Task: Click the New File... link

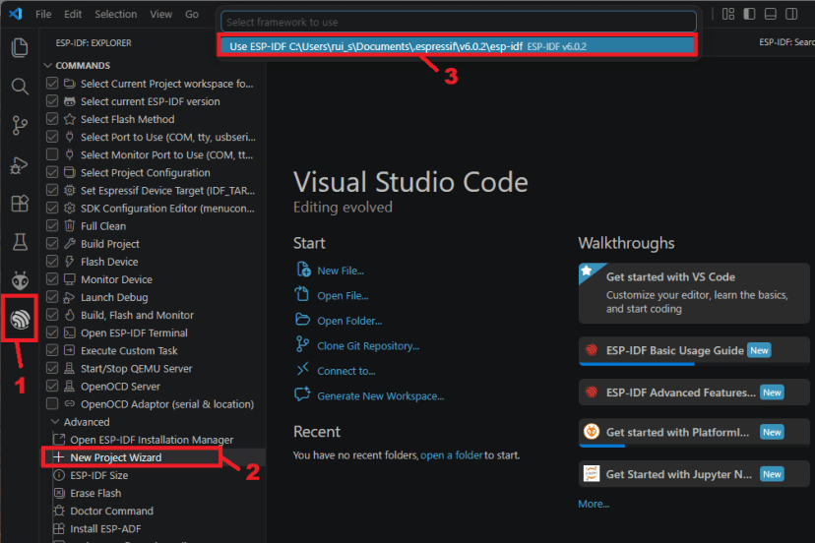Action: [341, 271]
